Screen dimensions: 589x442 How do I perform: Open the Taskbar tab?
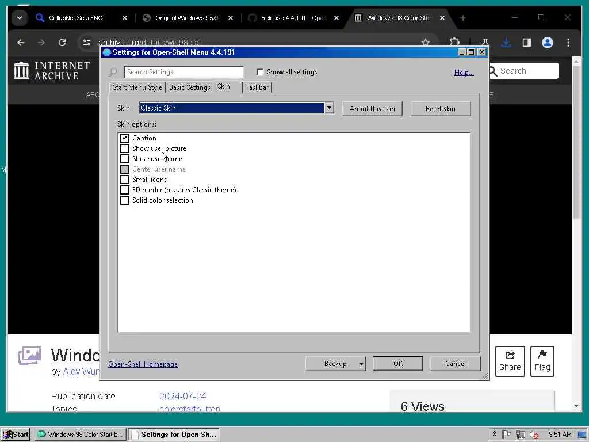point(257,87)
